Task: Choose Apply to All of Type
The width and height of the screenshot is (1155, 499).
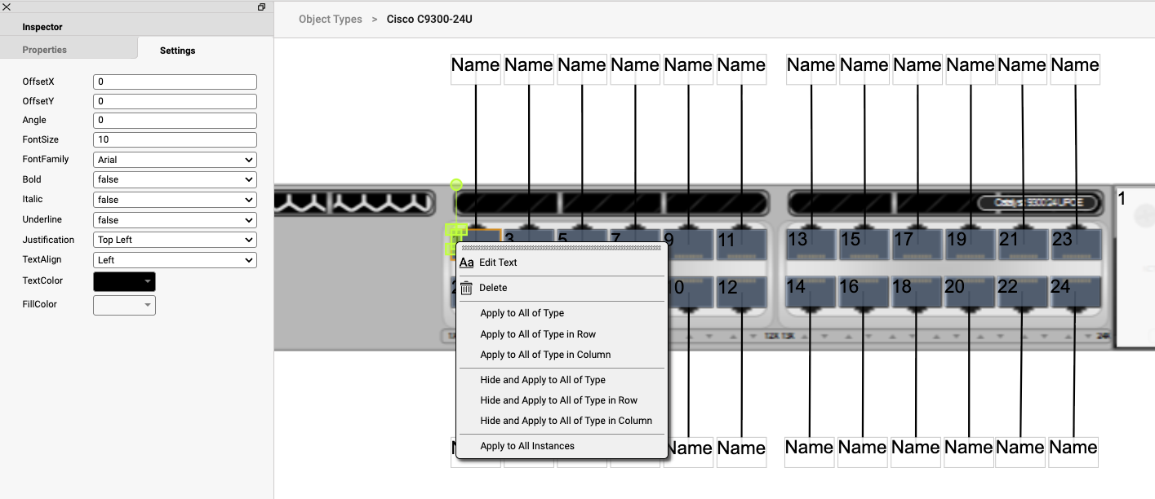Action: pyautogui.click(x=522, y=313)
